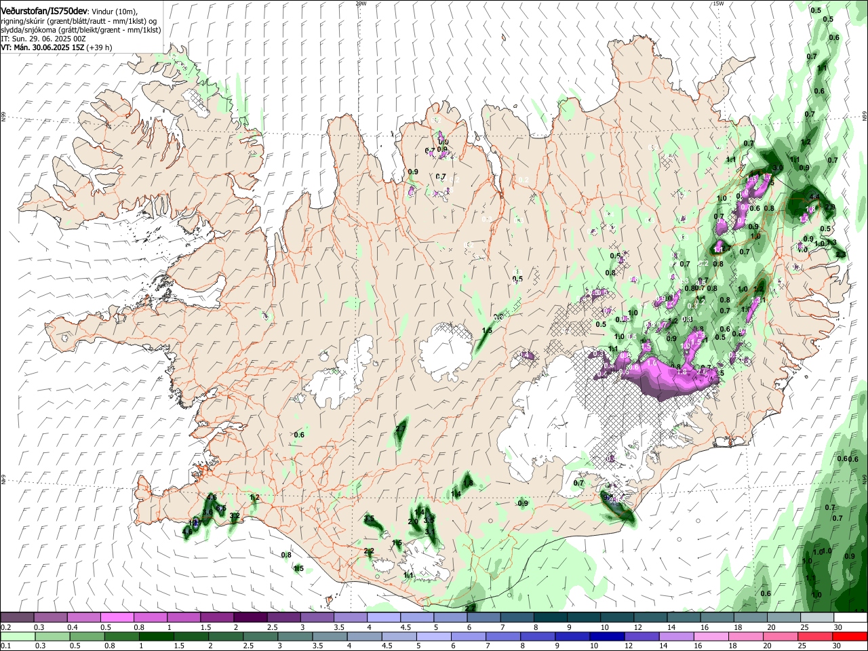Pick the upper legend row swatch labeled 0.5
This screenshot has height=651, width=868.
[x=117, y=618]
